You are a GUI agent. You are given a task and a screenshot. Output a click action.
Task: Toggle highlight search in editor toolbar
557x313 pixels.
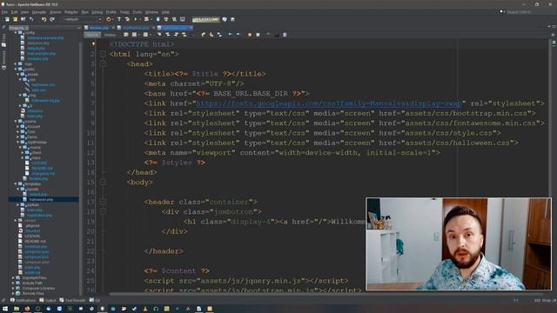tap(184, 35)
